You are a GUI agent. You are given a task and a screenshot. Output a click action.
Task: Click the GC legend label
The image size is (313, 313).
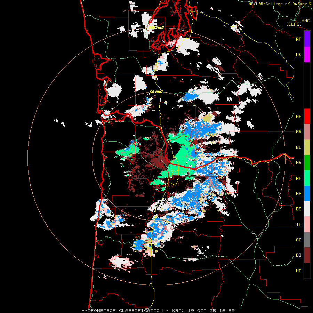pos(298,240)
